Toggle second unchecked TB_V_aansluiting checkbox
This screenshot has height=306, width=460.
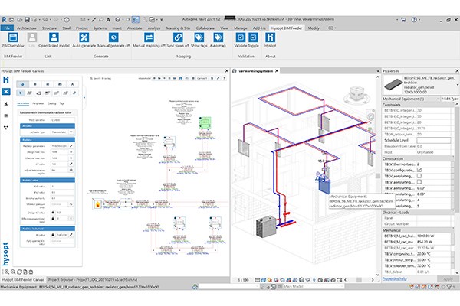point(419,182)
